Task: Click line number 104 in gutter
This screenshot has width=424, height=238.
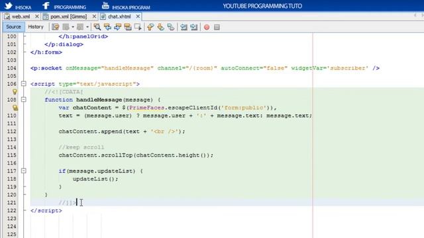Action: click(x=12, y=68)
